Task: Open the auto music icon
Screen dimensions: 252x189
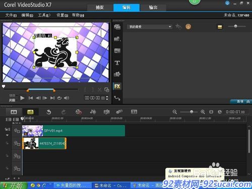Action: (x=106, y=112)
